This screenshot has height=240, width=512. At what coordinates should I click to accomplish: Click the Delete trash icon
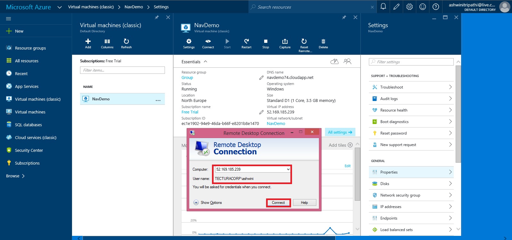(323, 42)
